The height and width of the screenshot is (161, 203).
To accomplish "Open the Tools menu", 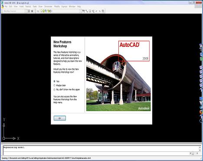I will click(35, 7).
